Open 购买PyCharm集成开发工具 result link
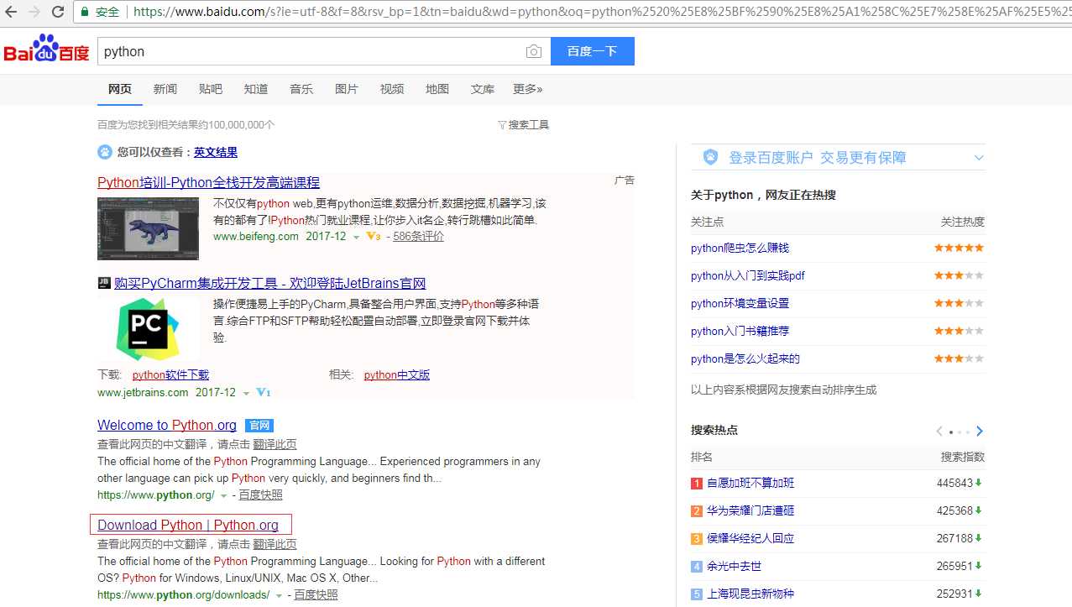 270,283
